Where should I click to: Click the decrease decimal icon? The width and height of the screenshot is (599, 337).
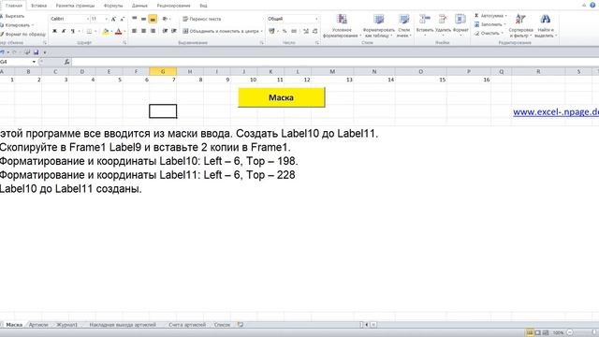point(315,31)
